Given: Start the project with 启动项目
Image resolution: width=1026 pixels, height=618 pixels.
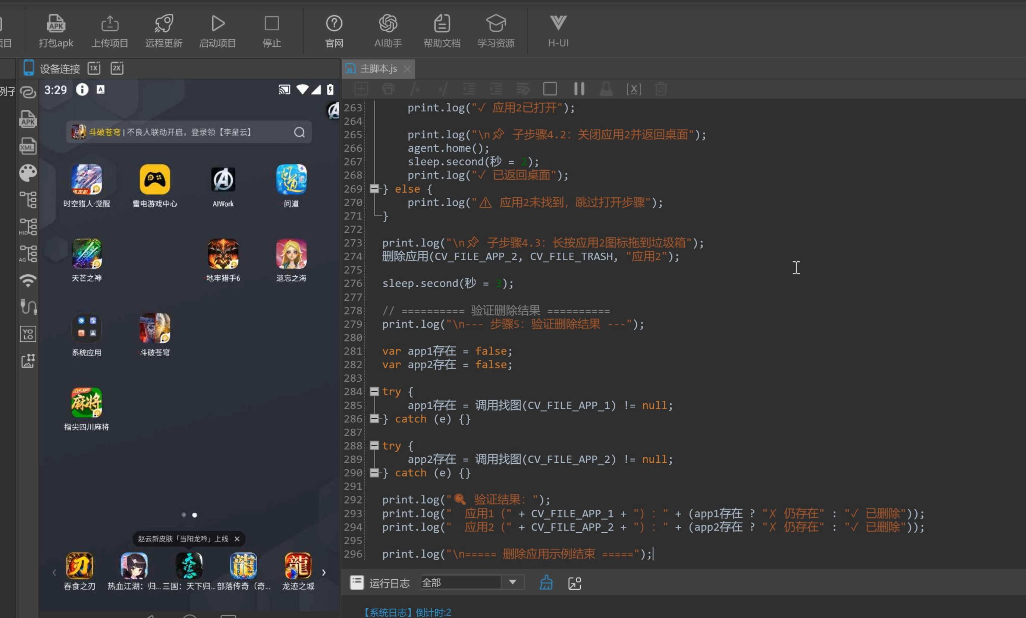Looking at the screenshot, I should click(217, 31).
